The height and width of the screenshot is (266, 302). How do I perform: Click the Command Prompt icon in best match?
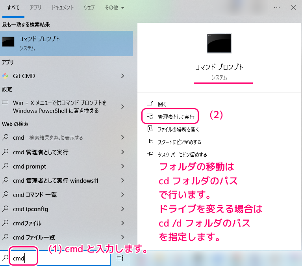pyautogui.click(x=8, y=43)
